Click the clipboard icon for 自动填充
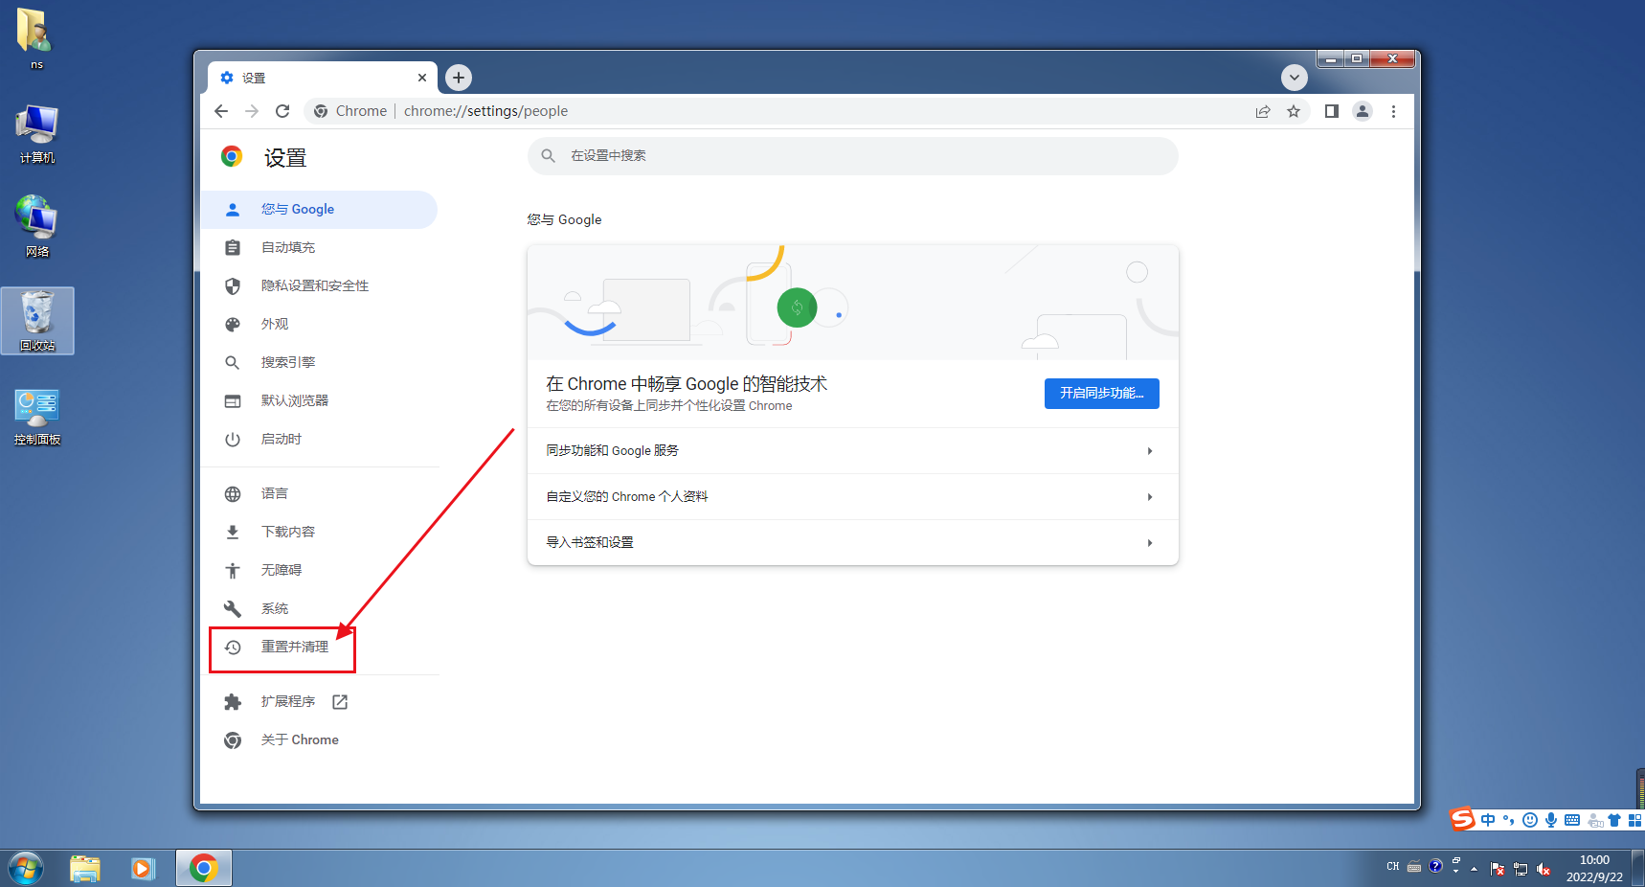 233,247
